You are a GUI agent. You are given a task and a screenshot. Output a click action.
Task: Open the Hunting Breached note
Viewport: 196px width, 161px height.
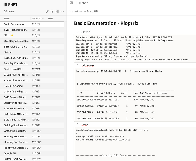pos(32,137)
